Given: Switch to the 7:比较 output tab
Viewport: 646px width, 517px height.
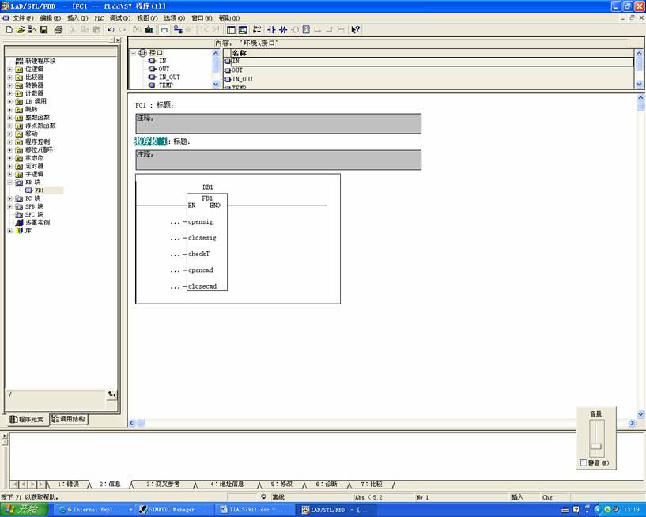Looking at the screenshot, I should pos(372,484).
